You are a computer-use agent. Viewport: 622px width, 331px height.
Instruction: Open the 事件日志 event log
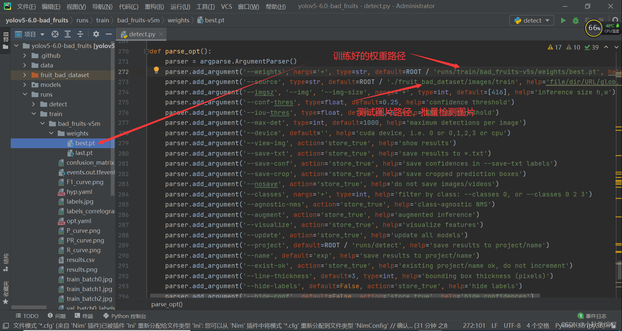tap(592, 316)
